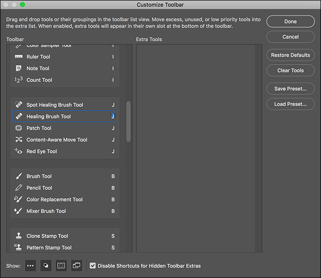Click the Pattern Stamp Tool icon
This screenshot has height=278, width=321.
click(18, 247)
